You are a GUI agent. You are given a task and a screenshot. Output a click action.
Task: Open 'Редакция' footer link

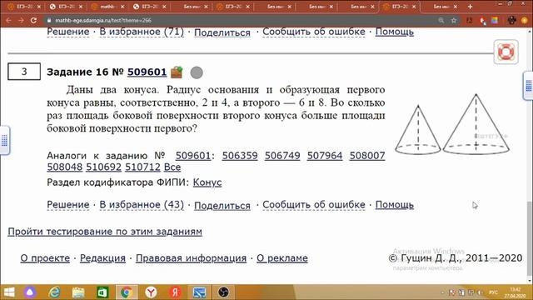[x=102, y=258]
